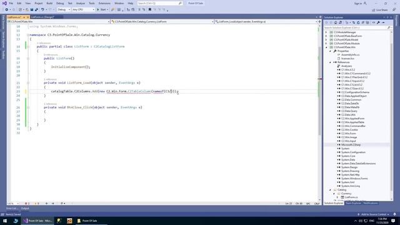The height and width of the screenshot is (225, 400).
Task: Open the project scope navigation dropdown
Action: (x=59, y=22)
